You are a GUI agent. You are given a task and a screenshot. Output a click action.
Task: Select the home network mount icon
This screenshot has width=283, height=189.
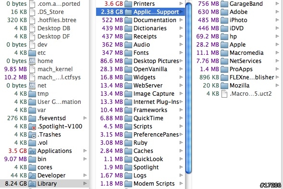tap(32, 61)
